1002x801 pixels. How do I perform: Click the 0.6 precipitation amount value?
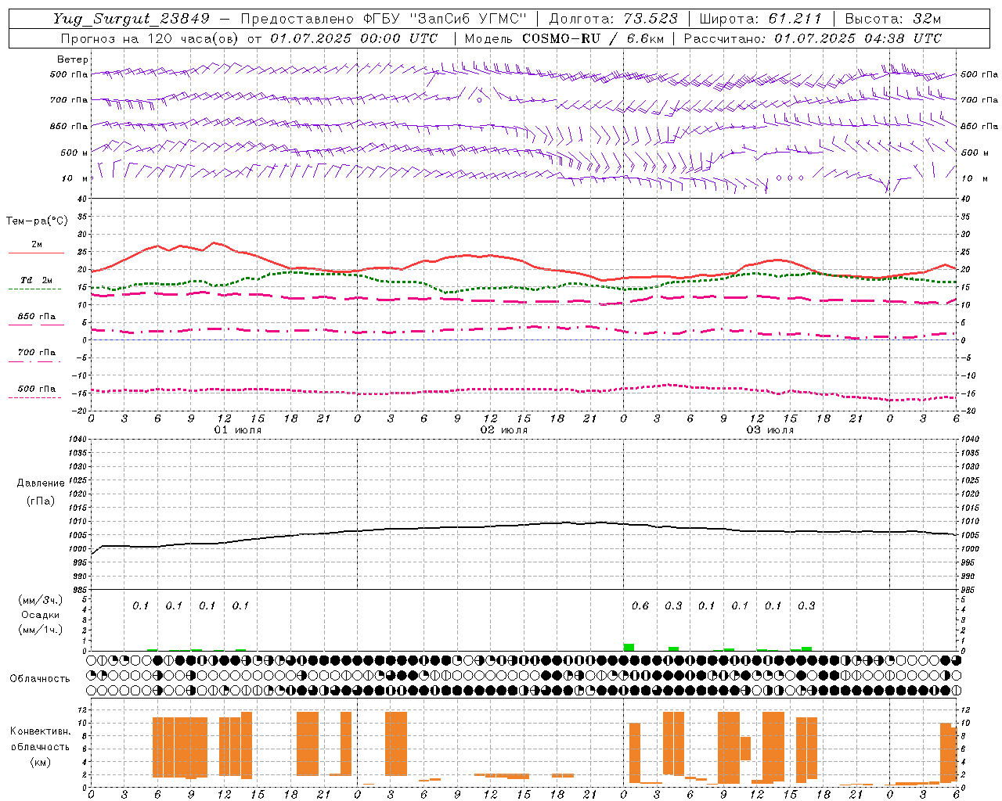coord(640,605)
